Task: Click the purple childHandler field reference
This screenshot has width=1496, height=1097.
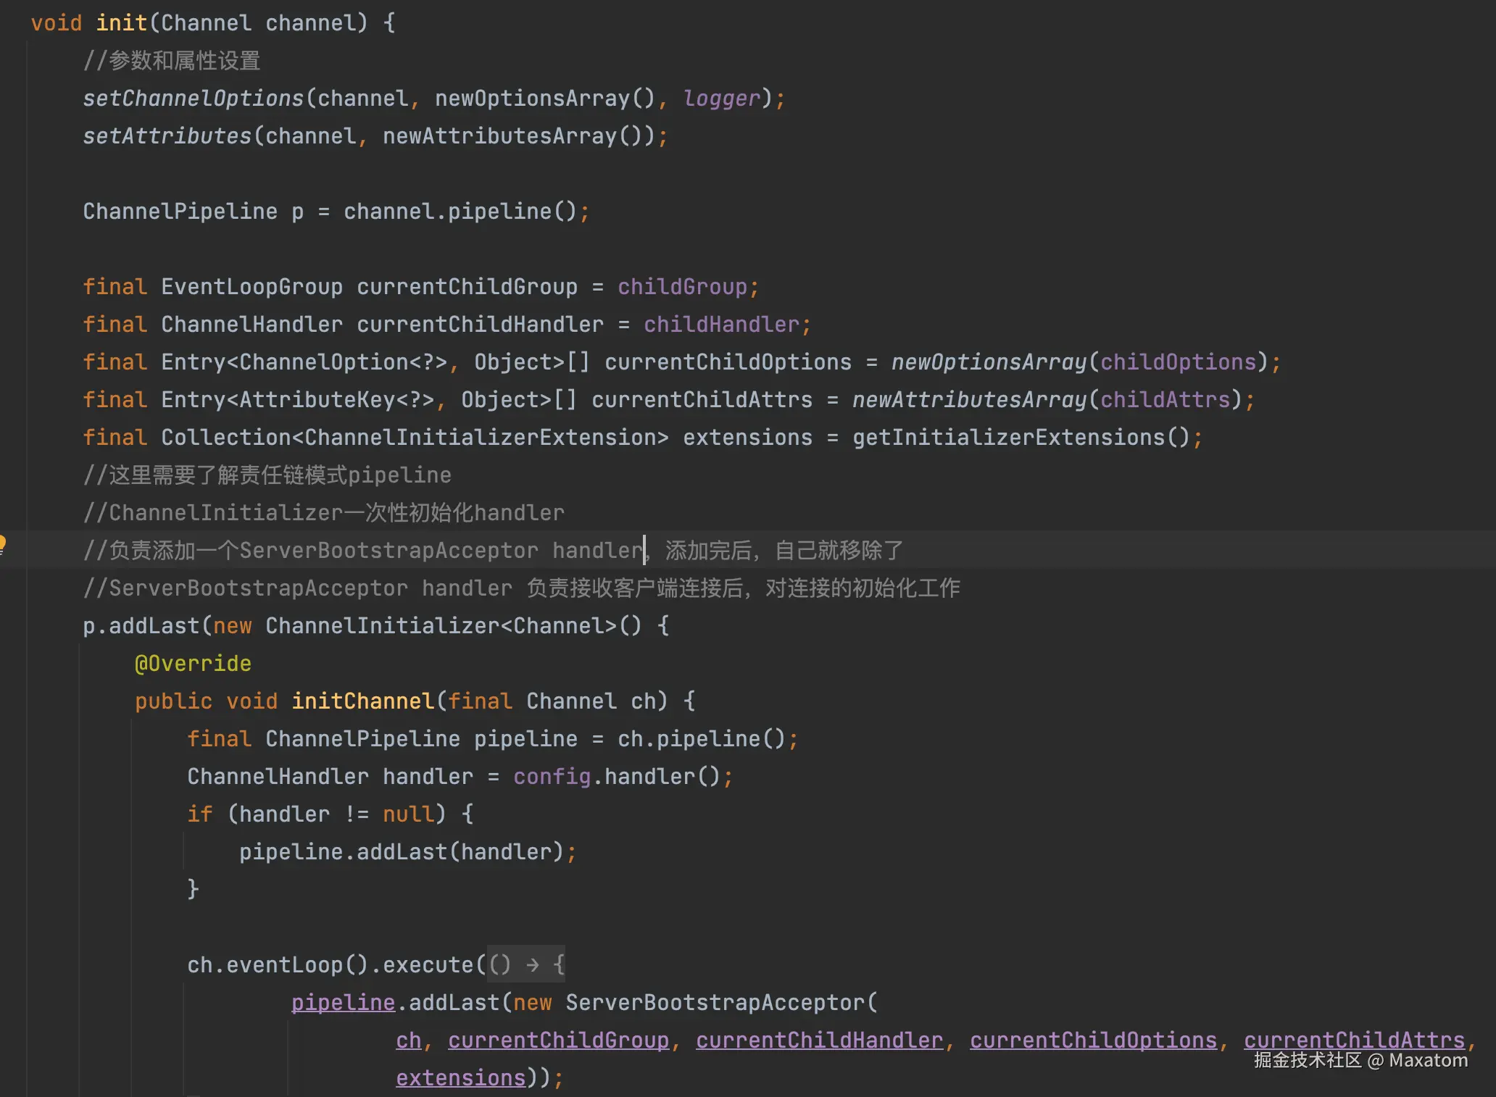Action: (720, 325)
